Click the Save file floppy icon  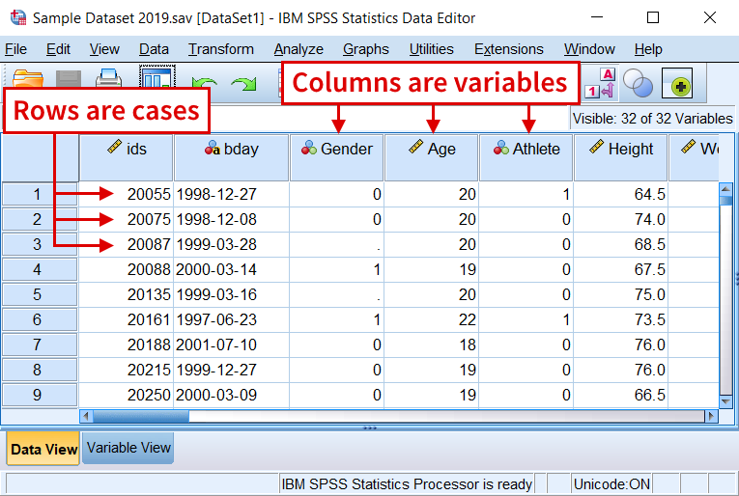tap(69, 78)
